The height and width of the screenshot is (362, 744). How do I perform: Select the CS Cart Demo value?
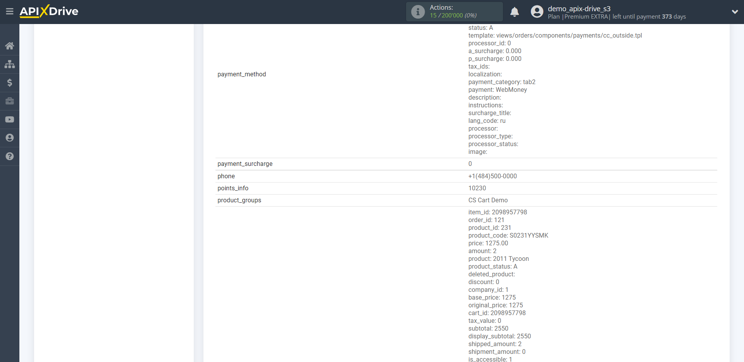488,200
